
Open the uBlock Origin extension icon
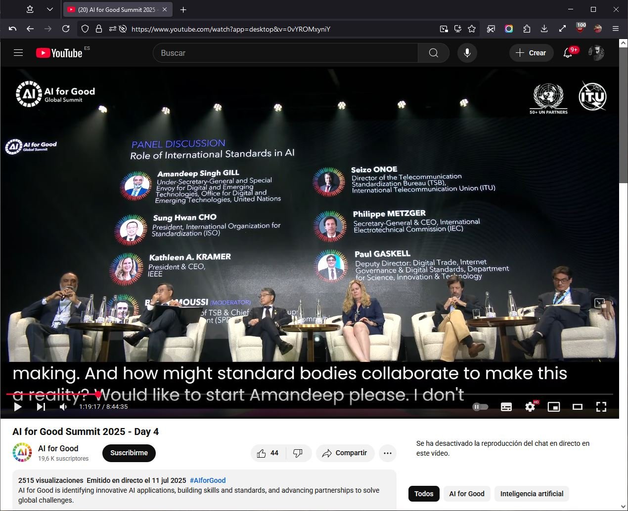pyautogui.click(x=581, y=28)
